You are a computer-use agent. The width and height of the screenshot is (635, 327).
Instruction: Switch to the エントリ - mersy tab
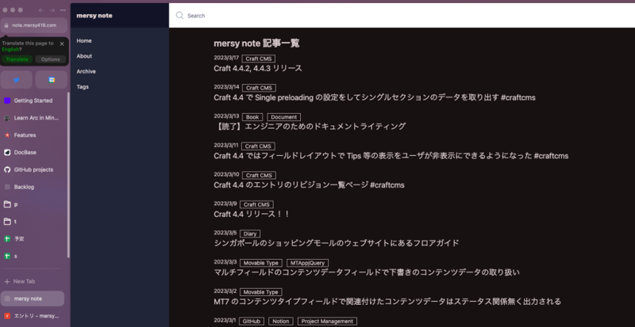[x=33, y=316]
